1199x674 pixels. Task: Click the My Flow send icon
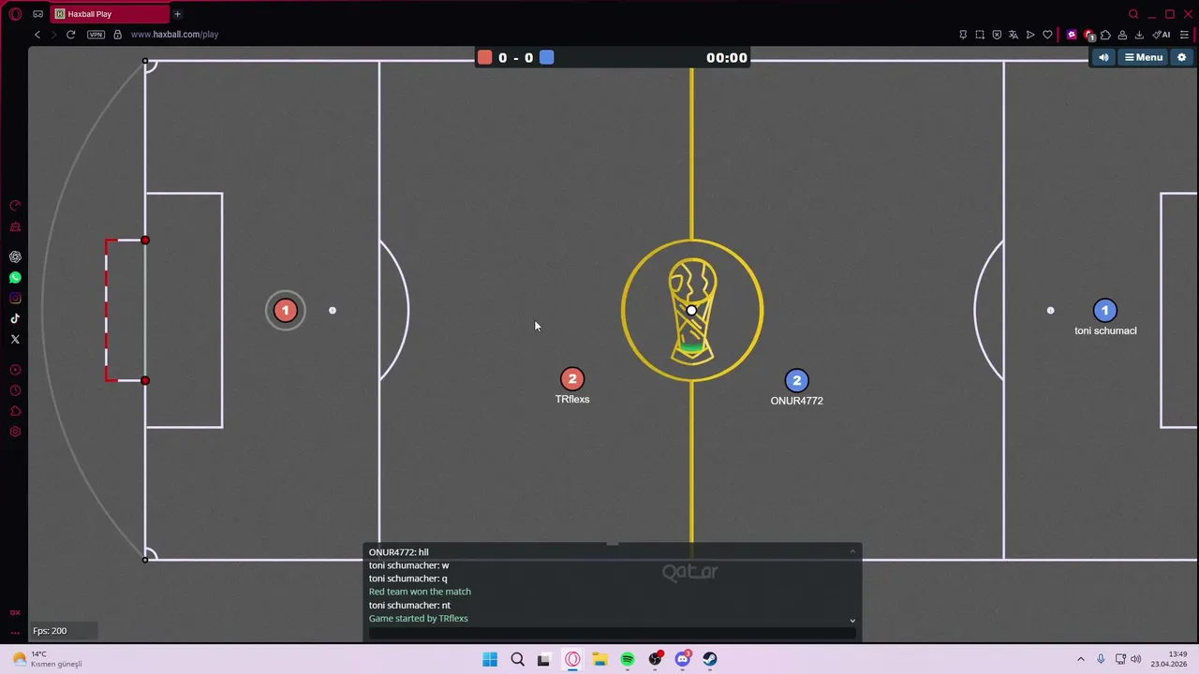coord(1030,35)
